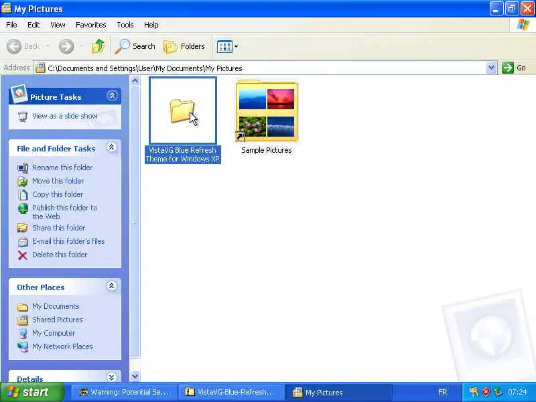
Task: Switch to VistaVG-Blue-Refresh taskbar window
Action: pyautogui.click(x=231, y=392)
